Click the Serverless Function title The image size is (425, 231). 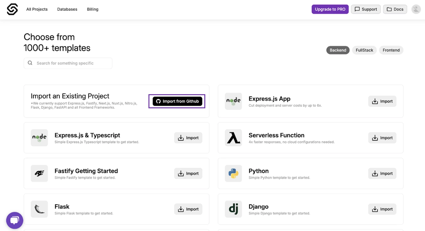pos(277,135)
